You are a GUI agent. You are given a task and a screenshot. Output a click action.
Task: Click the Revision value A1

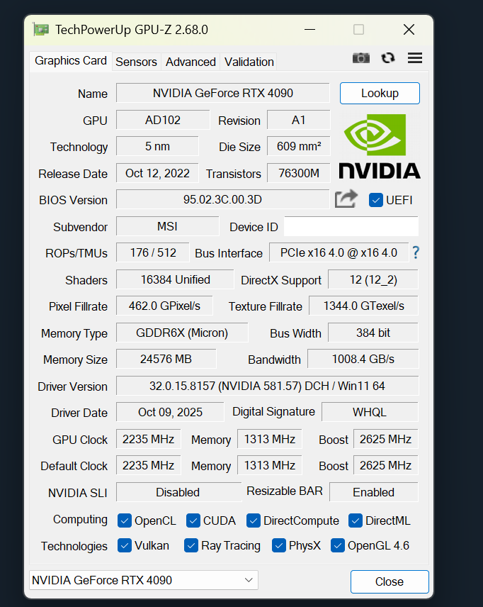299,120
